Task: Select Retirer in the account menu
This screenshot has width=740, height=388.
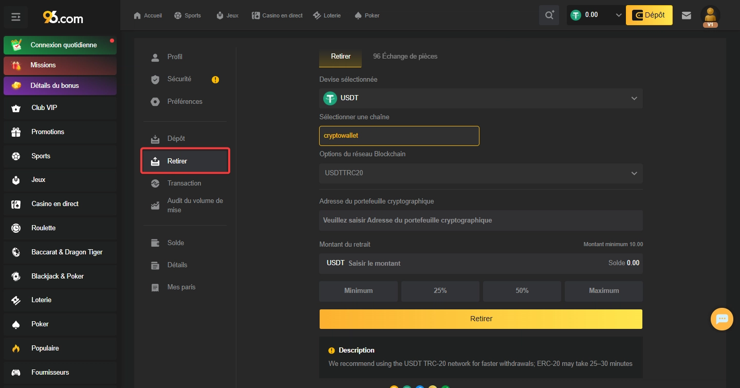Action: coord(185,161)
